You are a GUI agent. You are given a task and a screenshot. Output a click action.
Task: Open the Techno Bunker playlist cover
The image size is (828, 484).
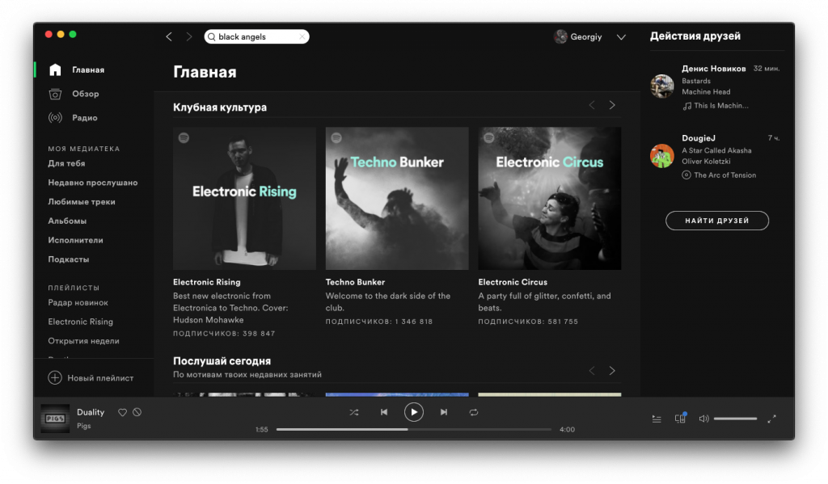coord(397,198)
